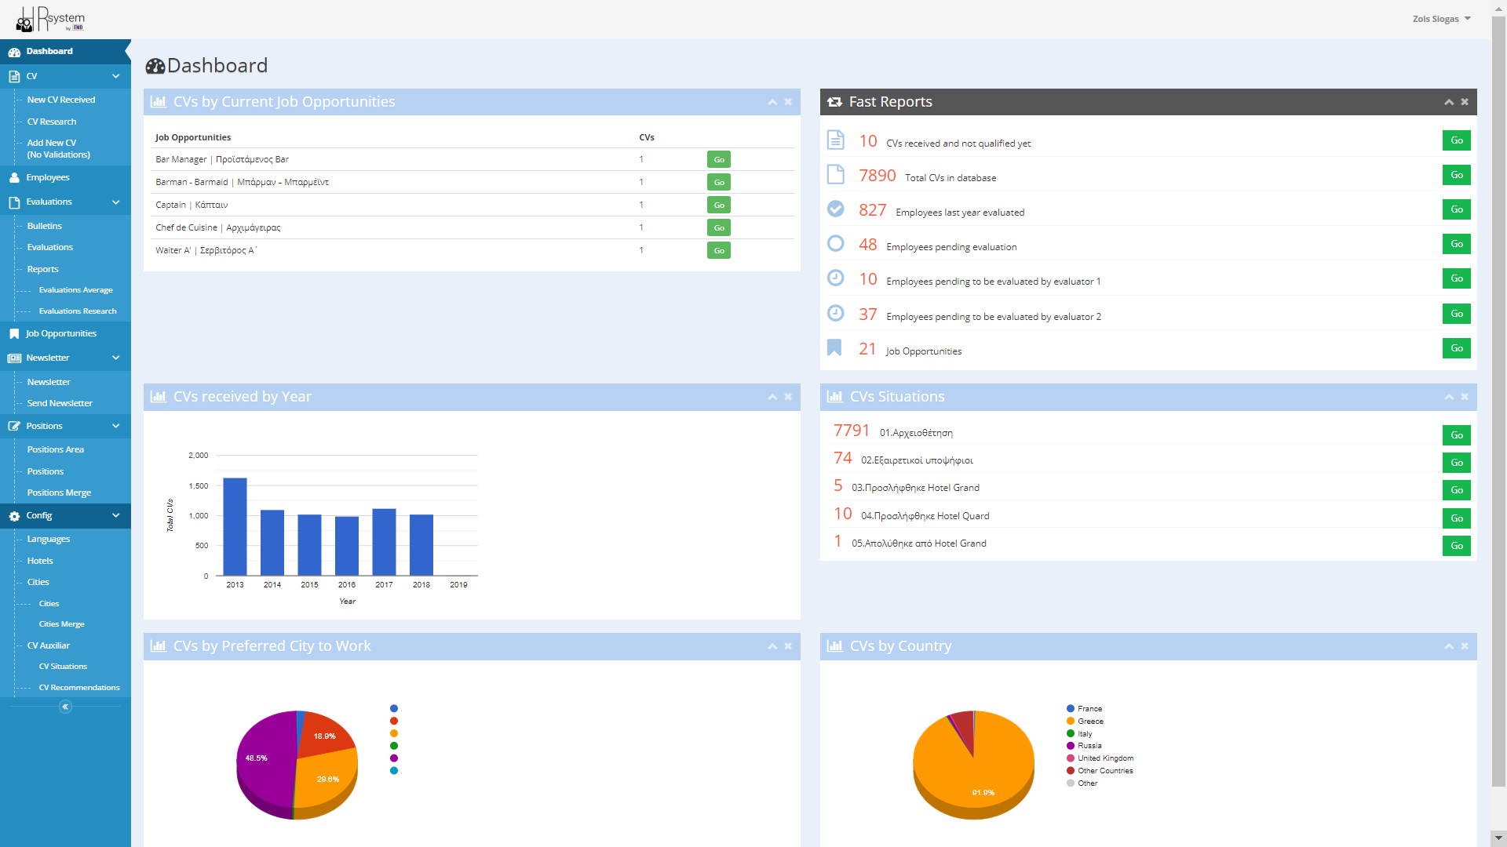Click the chart icon beside CVs Situations
Screen dimensions: 1507x847
point(834,397)
